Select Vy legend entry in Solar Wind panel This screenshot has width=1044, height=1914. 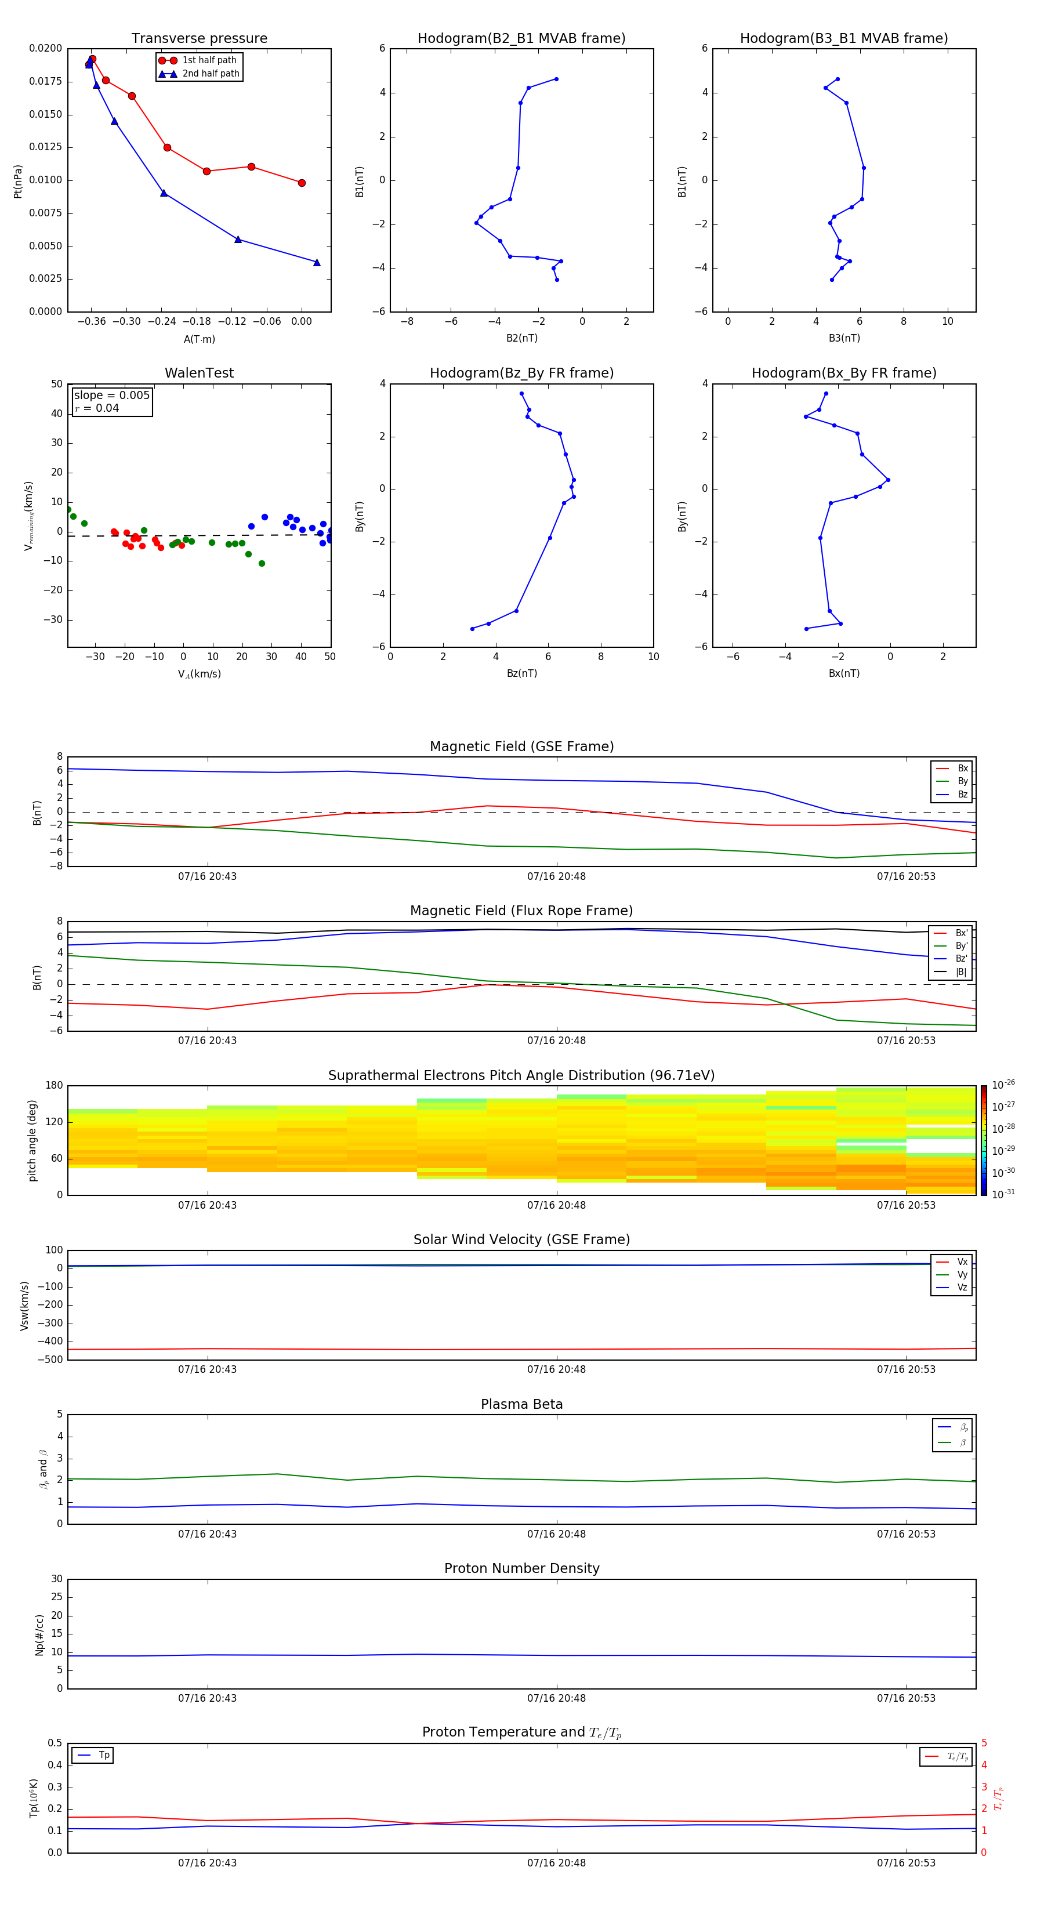point(952,1274)
